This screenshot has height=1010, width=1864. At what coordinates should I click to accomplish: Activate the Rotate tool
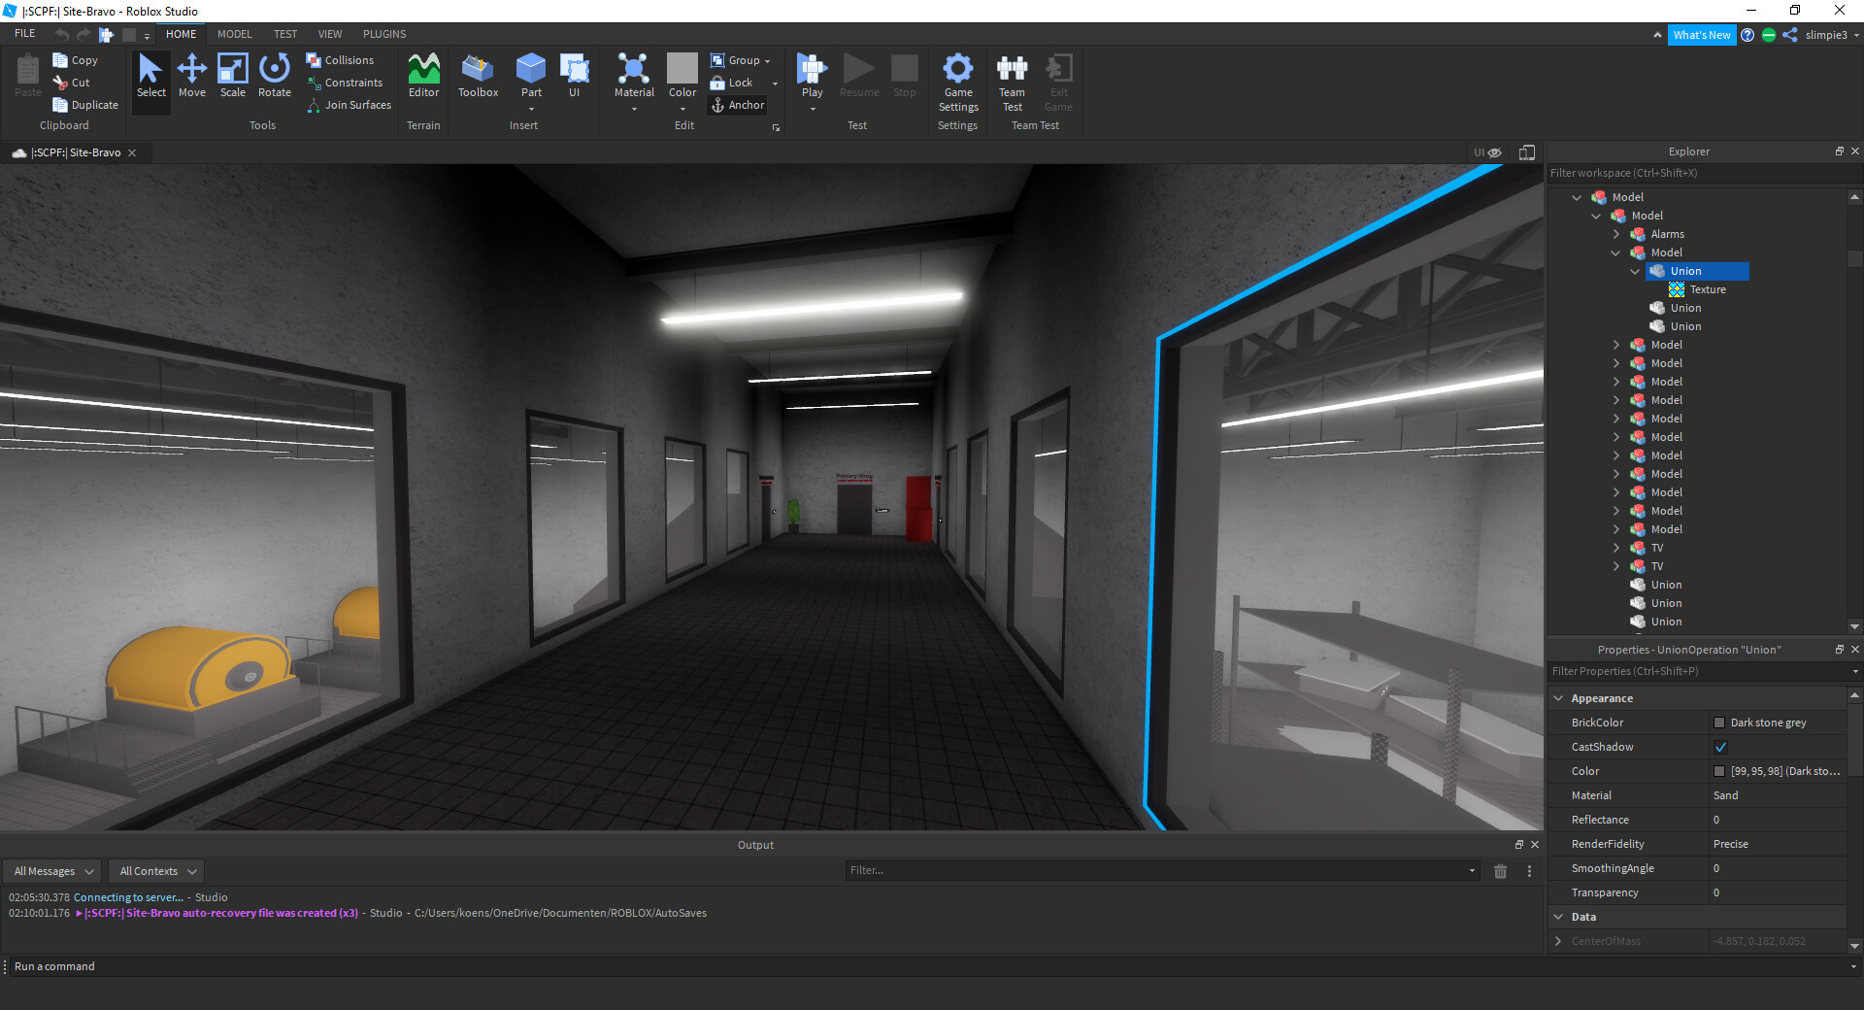(x=274, y=78)
